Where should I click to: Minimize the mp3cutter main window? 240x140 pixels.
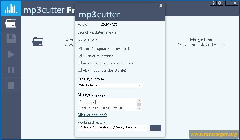pyautogui.click(x=229, y=3)
